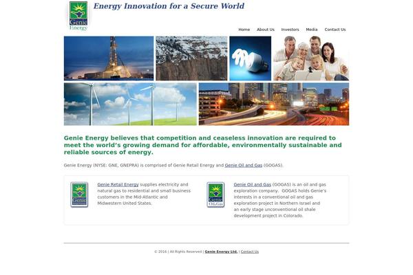Click the Genie Energy Ltd. footer link
Image resolution: width=413 pixels, height=275 pixels.
221,252
